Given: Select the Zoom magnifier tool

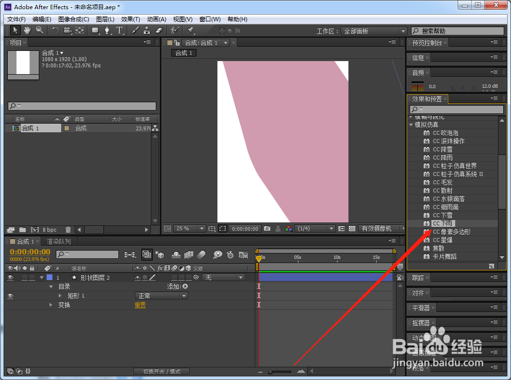Looking at the screenshot, I should pyautogui.click(x=40, y=31).
